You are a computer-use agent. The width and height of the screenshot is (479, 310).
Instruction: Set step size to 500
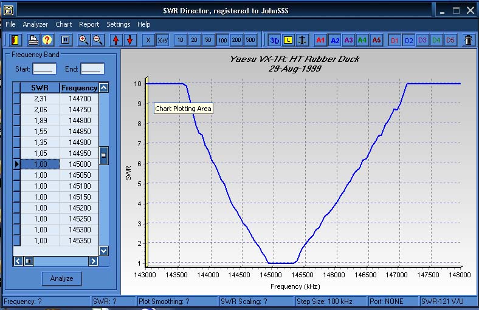[x=250, y=40]
